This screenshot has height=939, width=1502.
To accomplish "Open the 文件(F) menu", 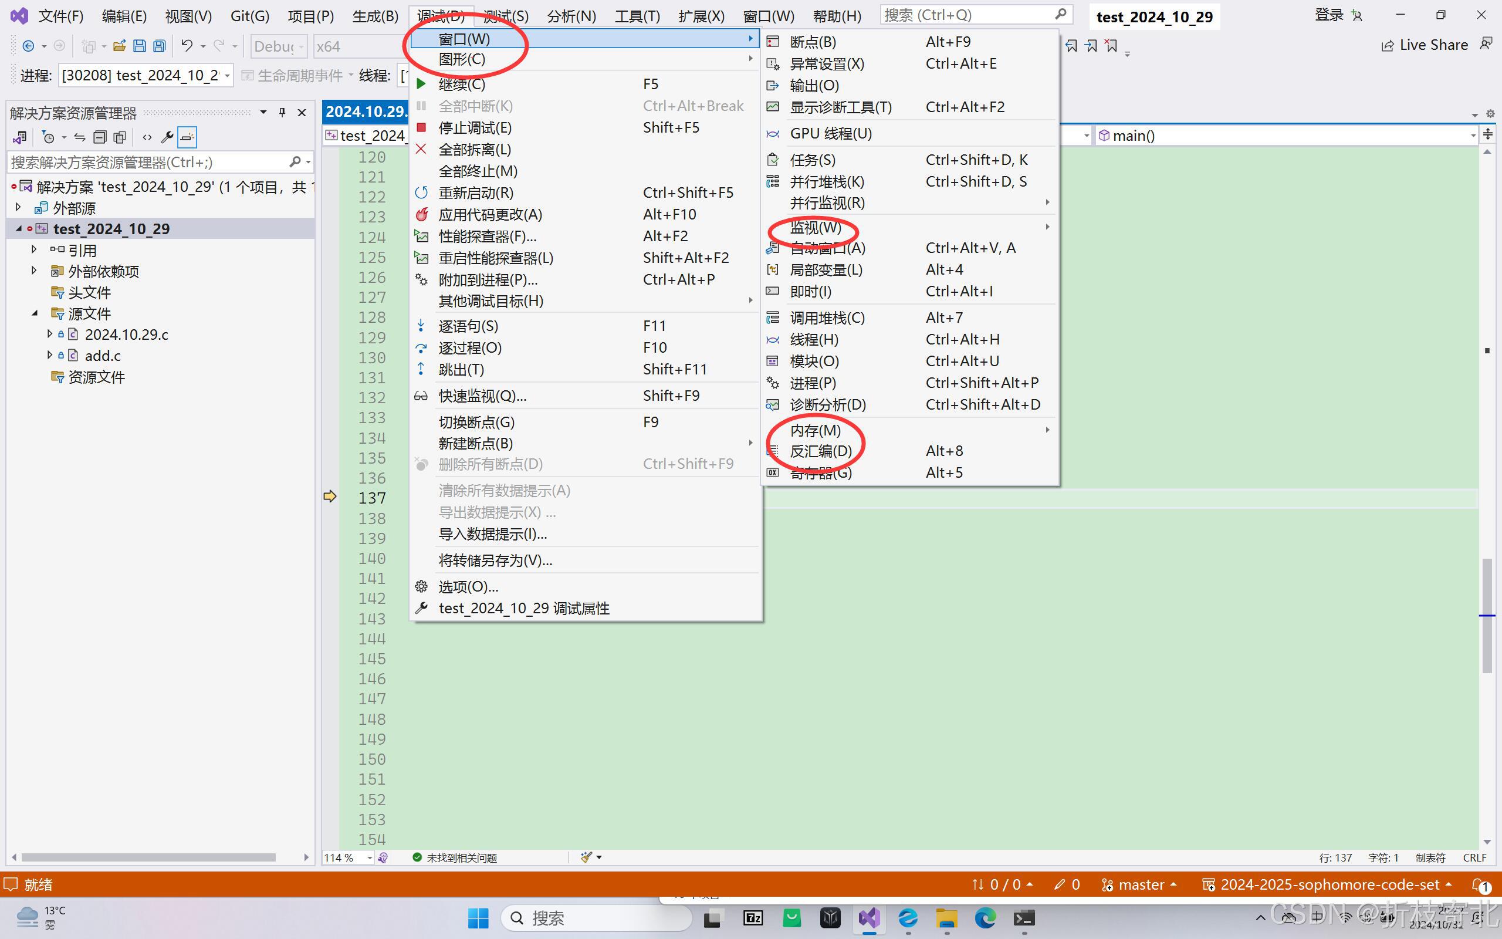I will pyautogui.click(x=61, y=16).
